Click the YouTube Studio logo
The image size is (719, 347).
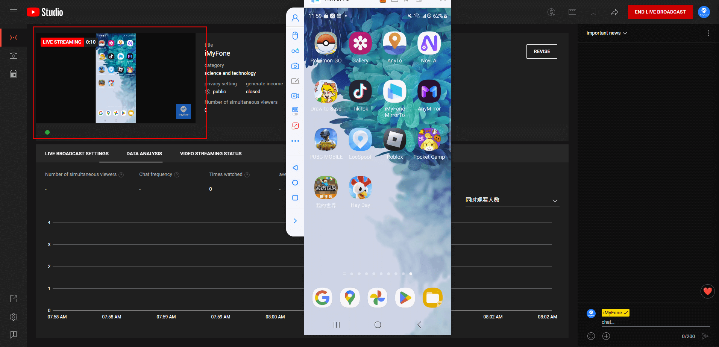click(45, 12)
